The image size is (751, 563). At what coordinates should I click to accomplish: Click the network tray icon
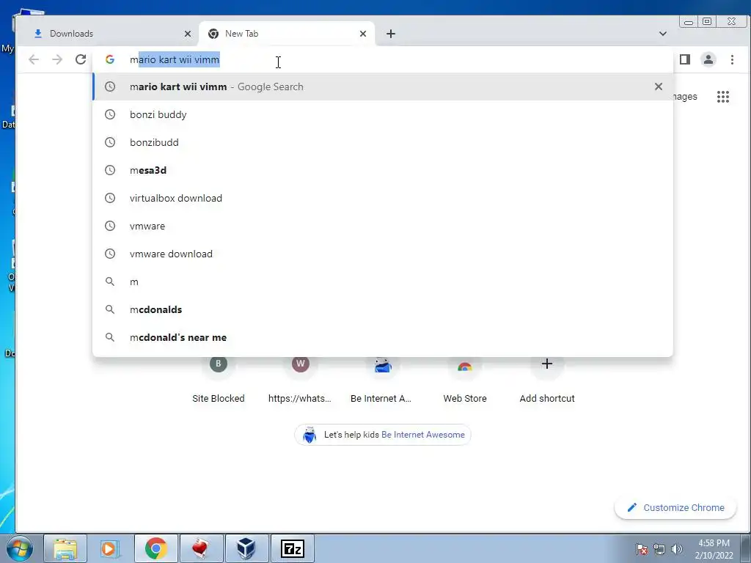click(x=659, y=549)
